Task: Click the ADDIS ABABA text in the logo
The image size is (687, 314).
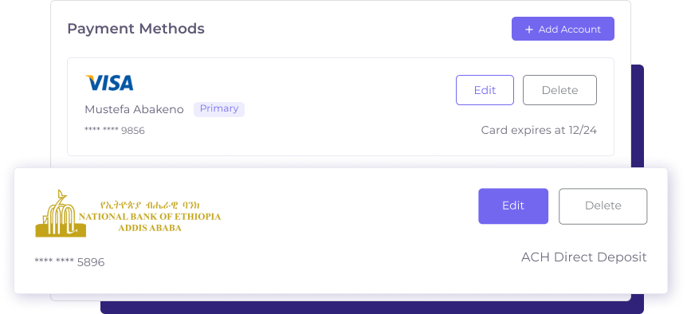Action: [x=150, y=228]
